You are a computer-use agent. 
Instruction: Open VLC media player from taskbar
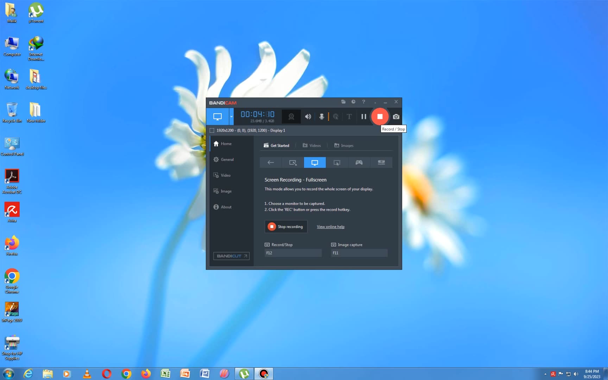click(87, 374)
